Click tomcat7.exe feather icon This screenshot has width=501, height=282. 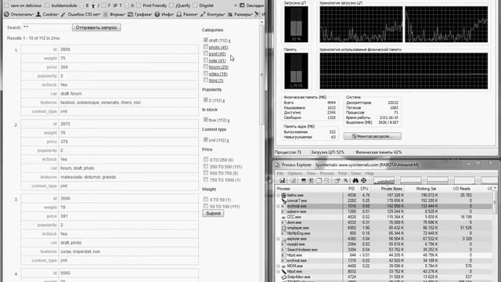pos(283,201)
